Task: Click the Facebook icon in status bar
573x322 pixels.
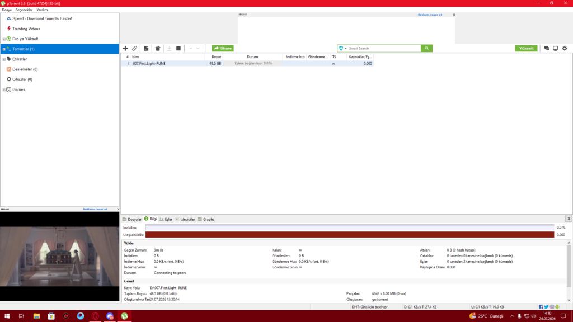Action: coord(541,307)
